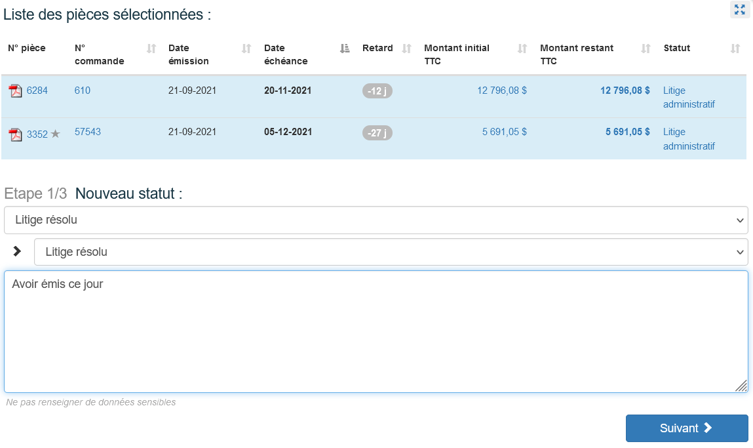Open invoice number 6284 link
The image size is (753, 448).
click(x=37, y=91)
